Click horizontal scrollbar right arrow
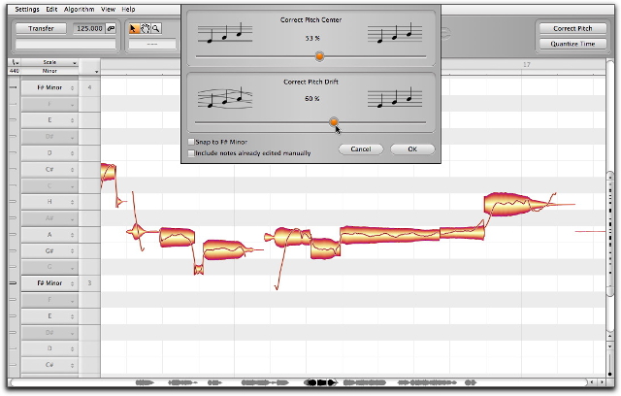 602,382
